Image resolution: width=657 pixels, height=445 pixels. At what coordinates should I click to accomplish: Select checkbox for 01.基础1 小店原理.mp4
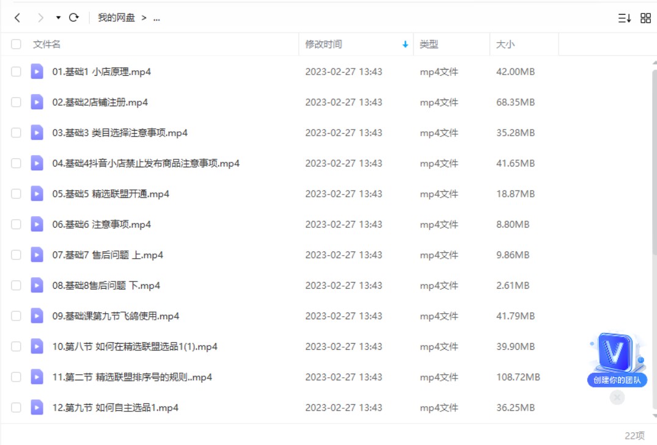(16, 71)
